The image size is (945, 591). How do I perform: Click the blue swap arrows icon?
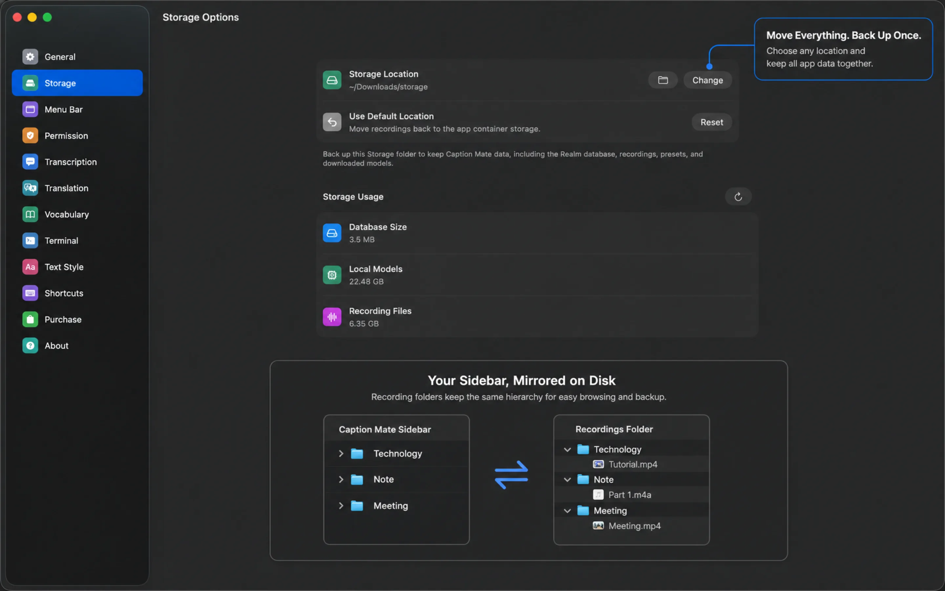tap(512, 475)
